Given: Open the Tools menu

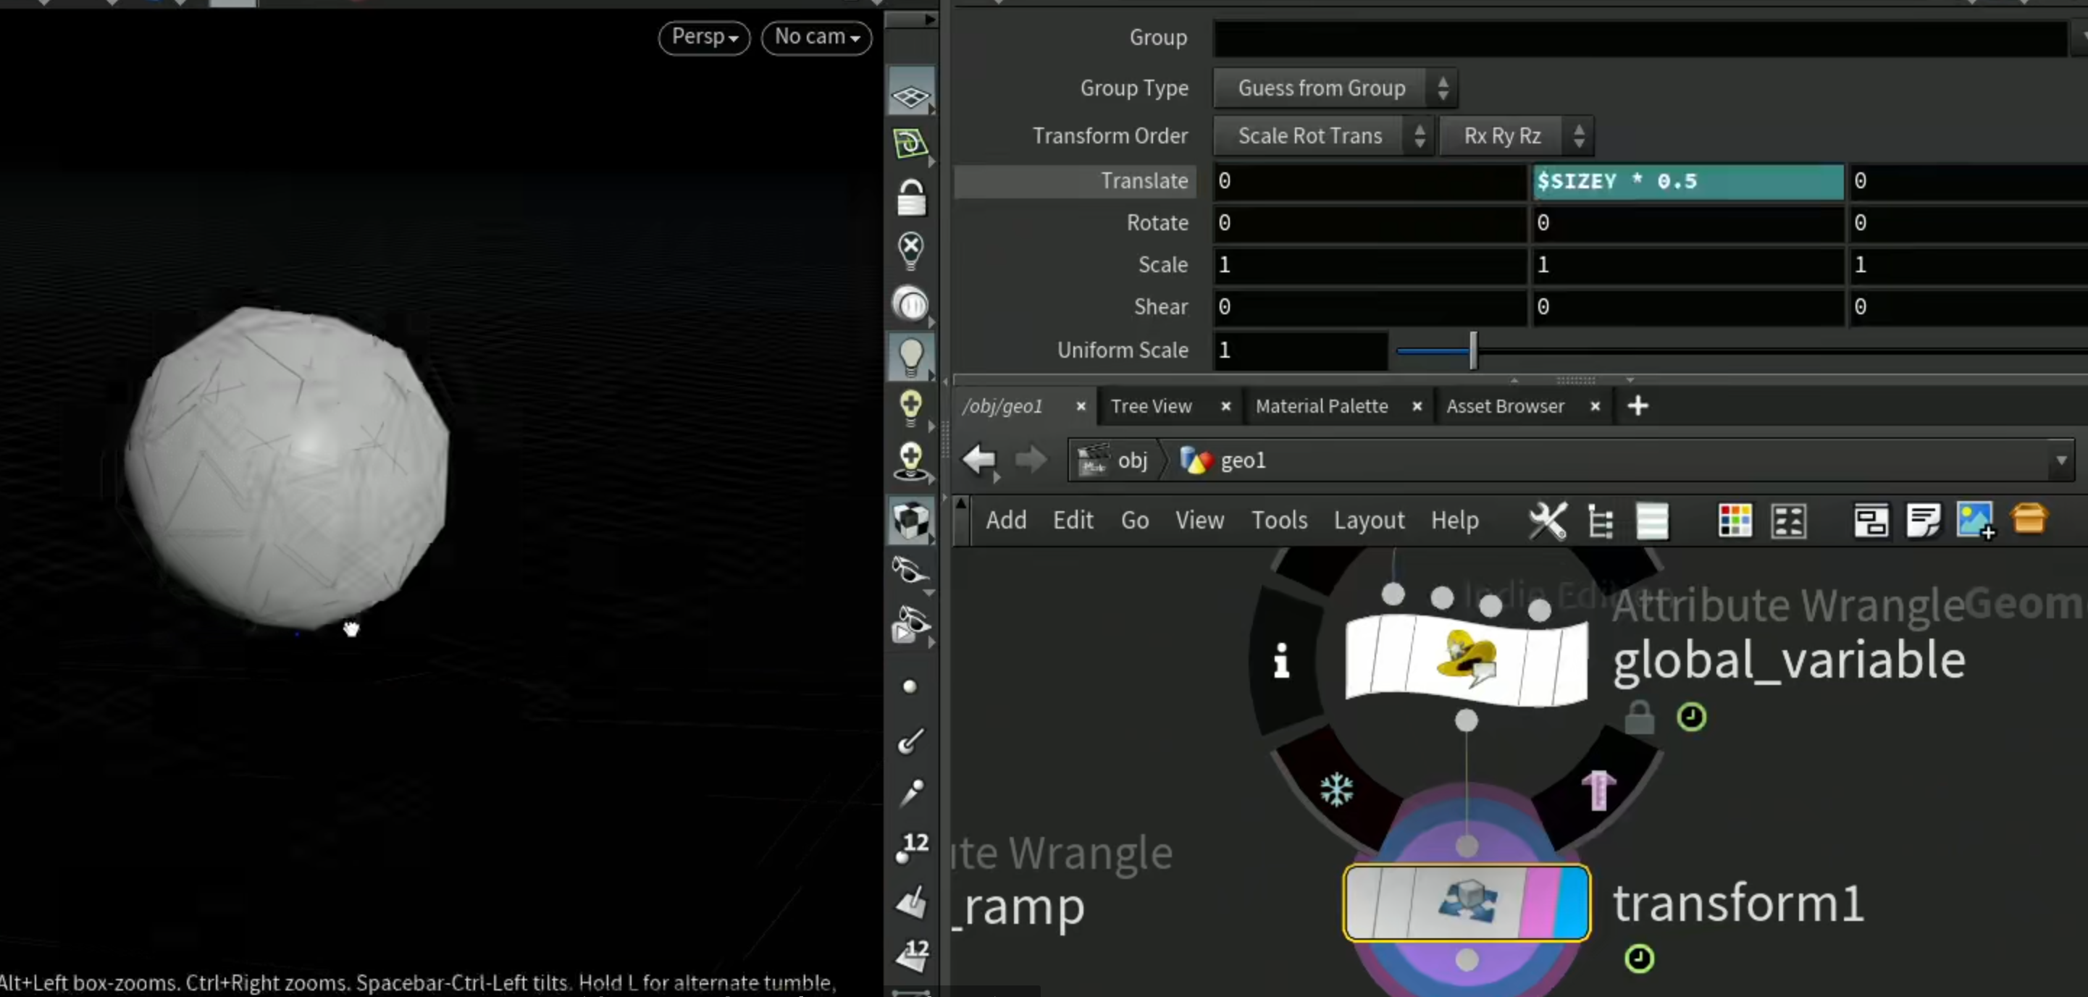Looking at the screenshot, I should [x=1279, y=520].
